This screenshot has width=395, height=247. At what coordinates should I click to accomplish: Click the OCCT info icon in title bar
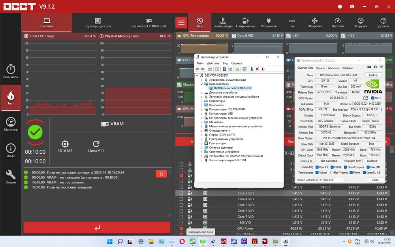(x=340, y=7)
